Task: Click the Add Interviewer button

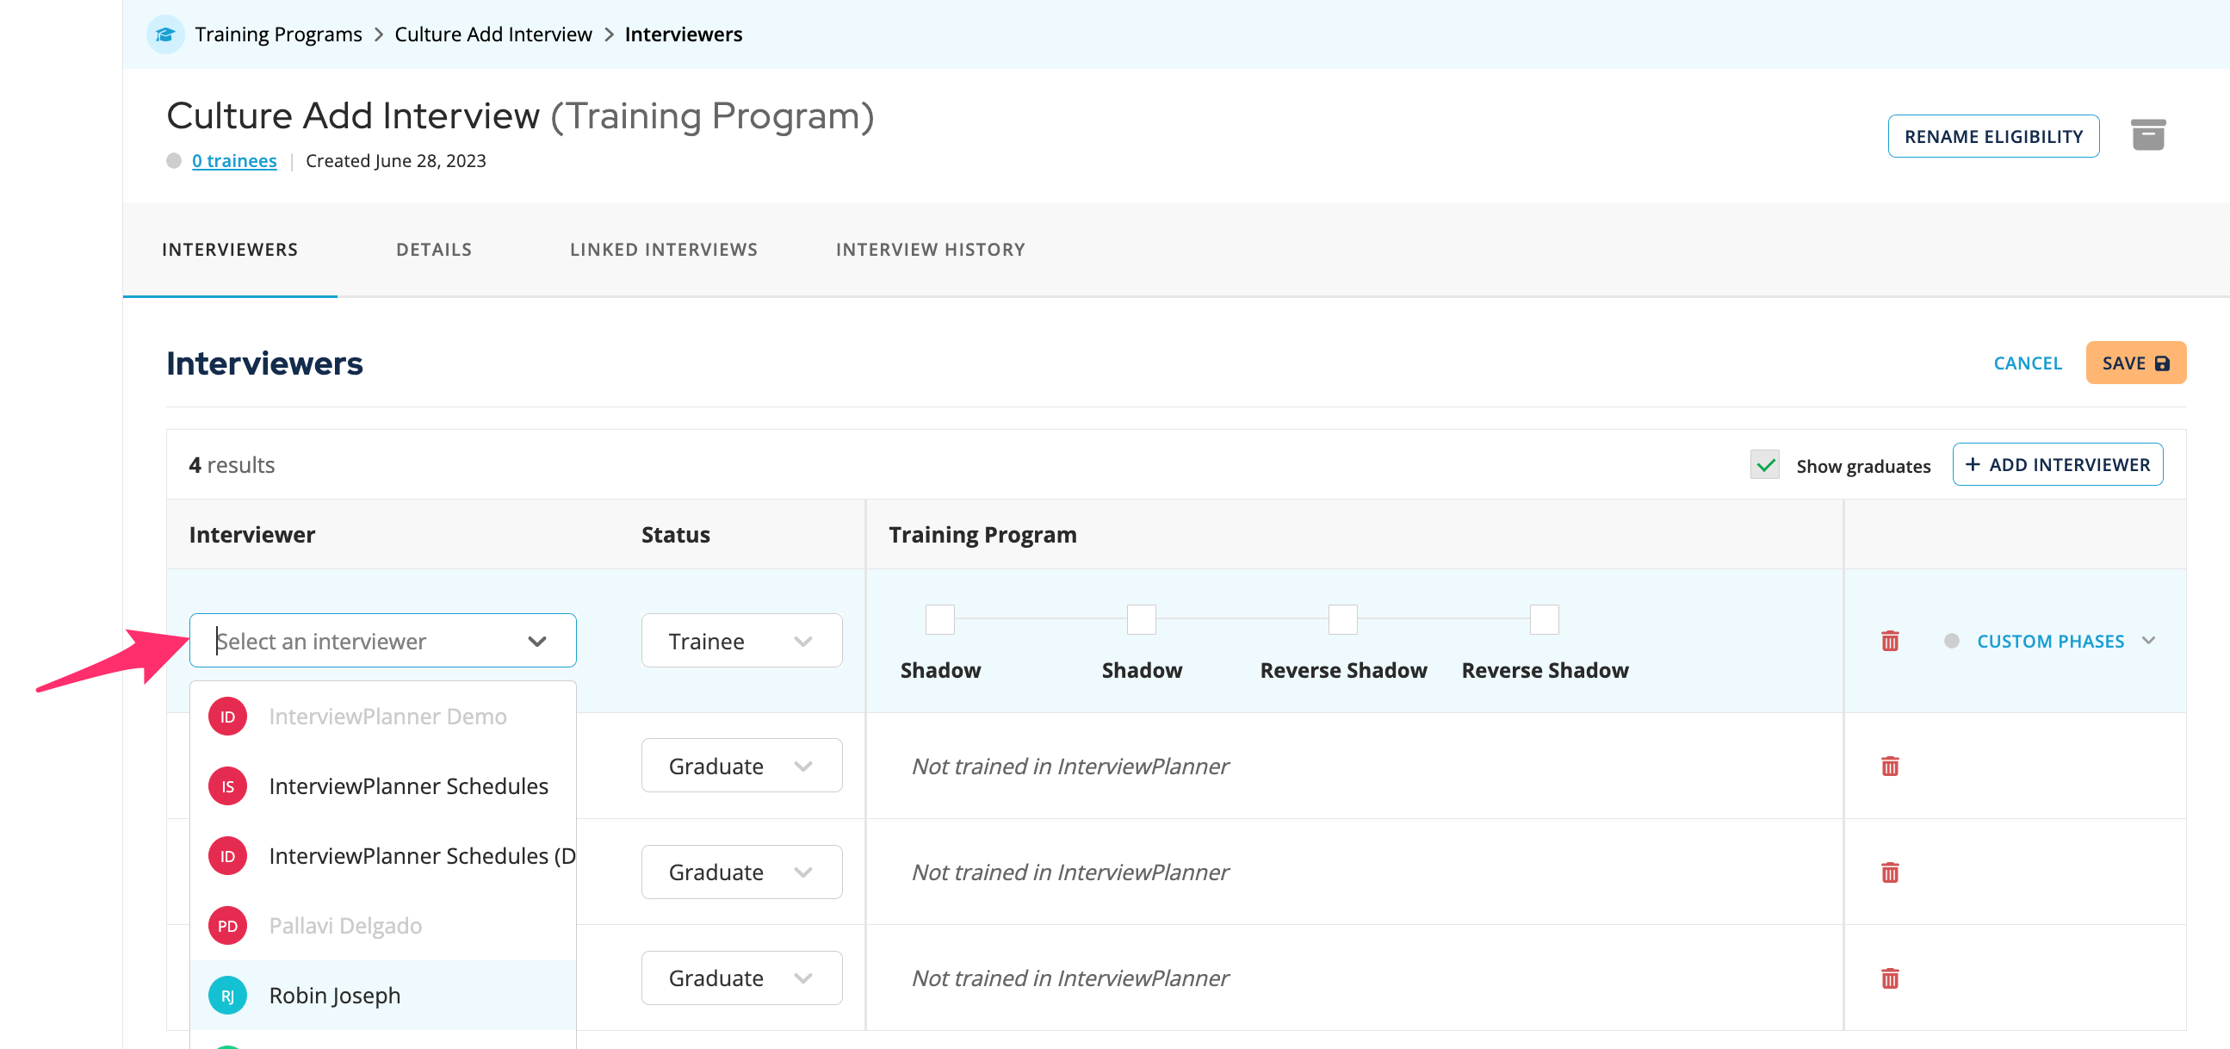Action: coord(2058,464)
